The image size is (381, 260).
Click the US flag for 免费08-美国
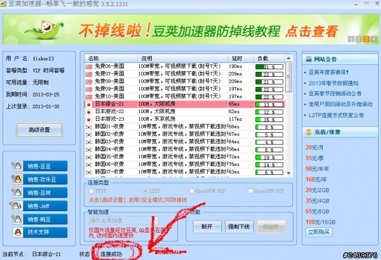89,82
